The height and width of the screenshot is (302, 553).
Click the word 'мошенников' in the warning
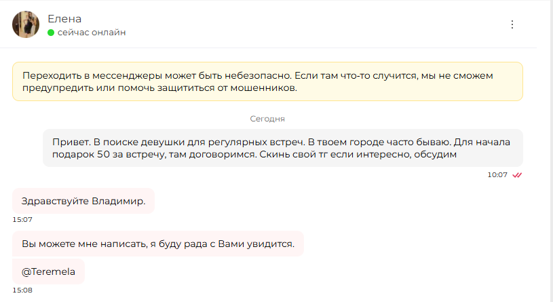[263, 88]
